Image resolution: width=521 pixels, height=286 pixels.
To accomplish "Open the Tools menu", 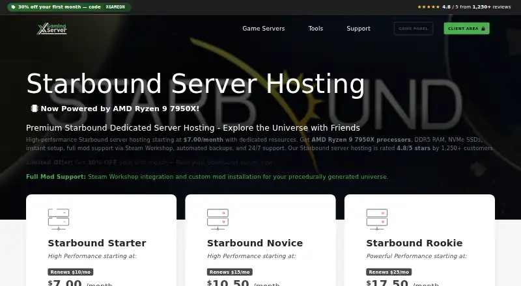I will [x=316, y=29].
